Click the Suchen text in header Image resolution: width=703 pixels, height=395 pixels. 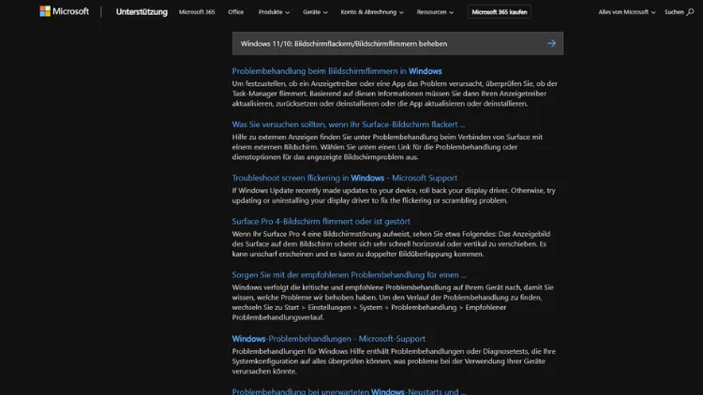point(674,12)
